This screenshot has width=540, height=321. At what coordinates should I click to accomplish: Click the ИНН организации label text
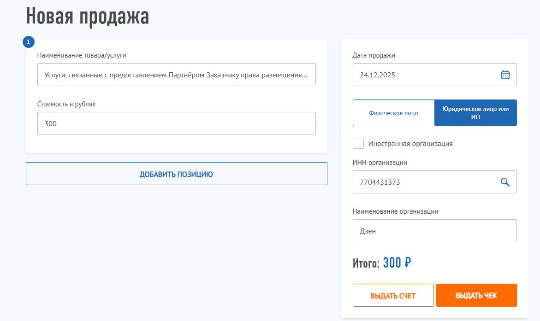(x=380, y=162)
